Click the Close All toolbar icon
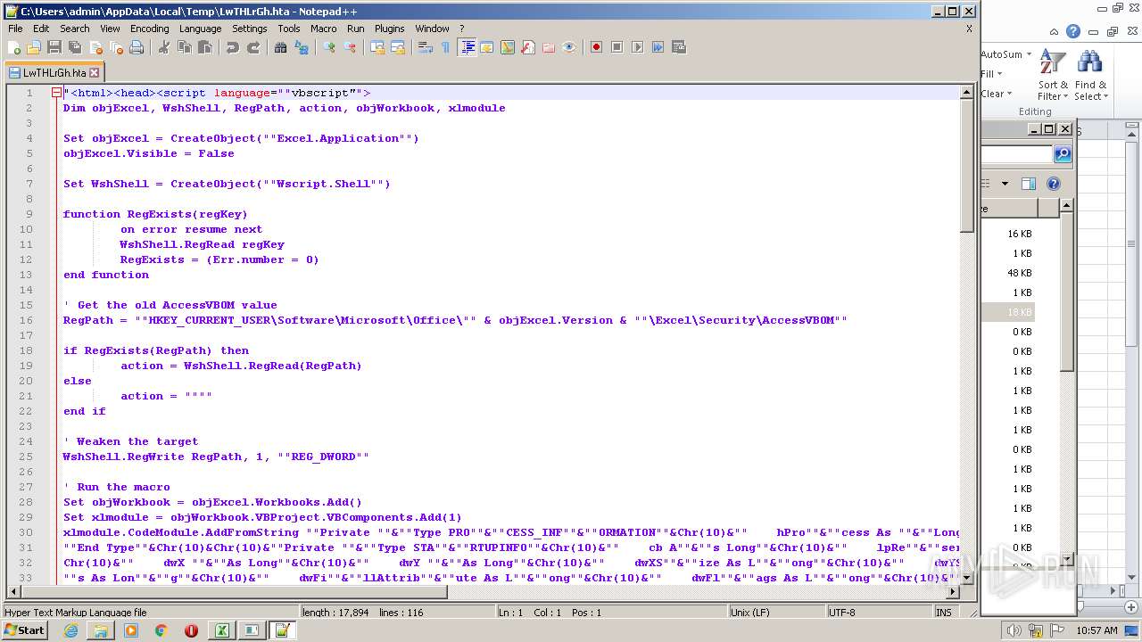Screen dimensions: 1142x642 pyautogui.click(x=116, y=47)
